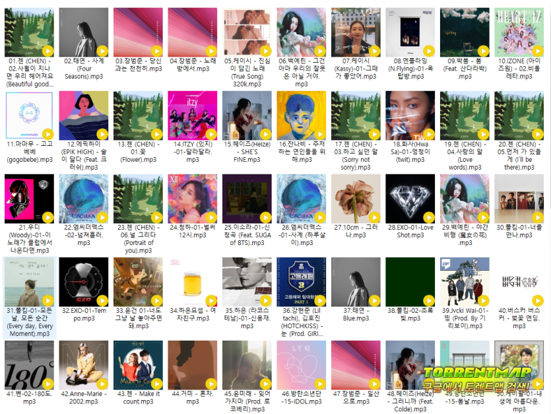Click the 02.태연 사계 (Four Seasons) thumbnail
551x414 pixels.
pyautogui.click(x=83, y=32)
